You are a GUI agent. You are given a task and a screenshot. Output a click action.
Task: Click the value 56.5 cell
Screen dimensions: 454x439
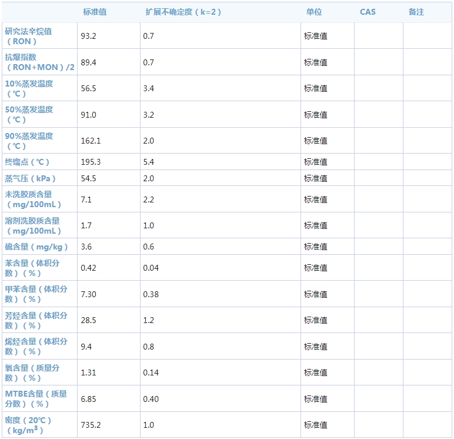pos(88,88)
